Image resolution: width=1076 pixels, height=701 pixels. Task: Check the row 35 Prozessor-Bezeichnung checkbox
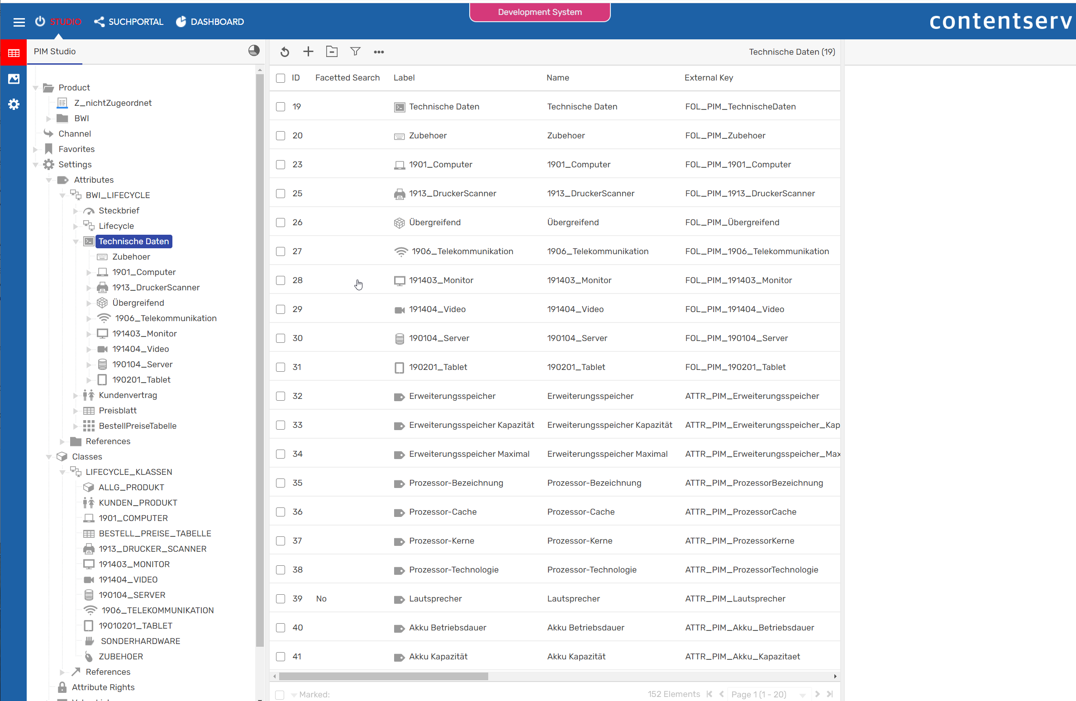[x=281, y=483]
